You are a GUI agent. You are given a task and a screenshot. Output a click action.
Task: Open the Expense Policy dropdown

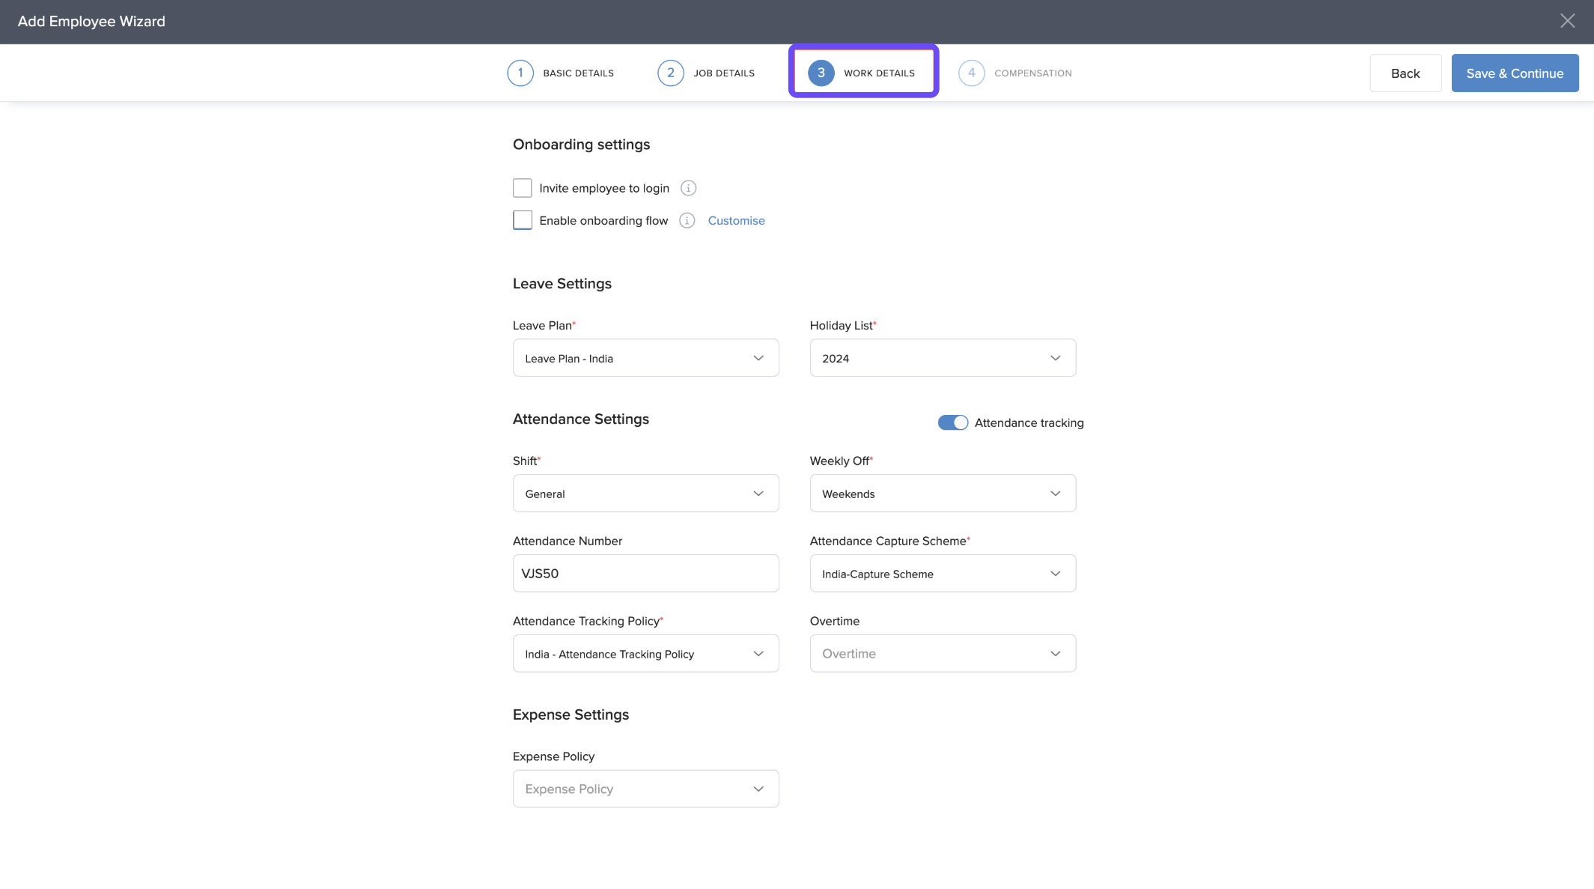click(x=645, y=789)
